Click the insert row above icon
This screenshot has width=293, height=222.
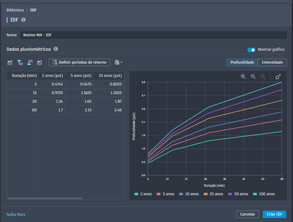point(20,62)
